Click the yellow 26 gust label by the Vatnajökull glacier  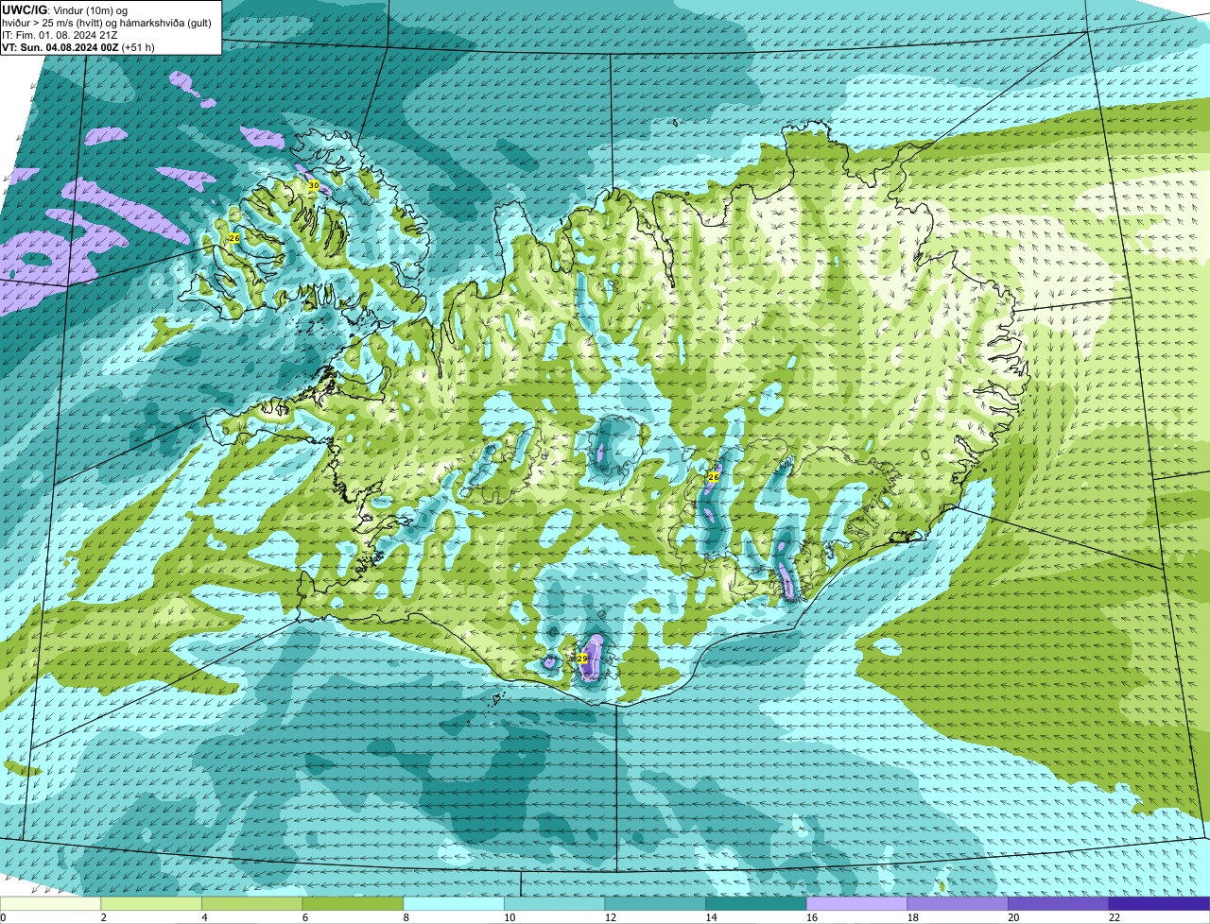[714, 478]
